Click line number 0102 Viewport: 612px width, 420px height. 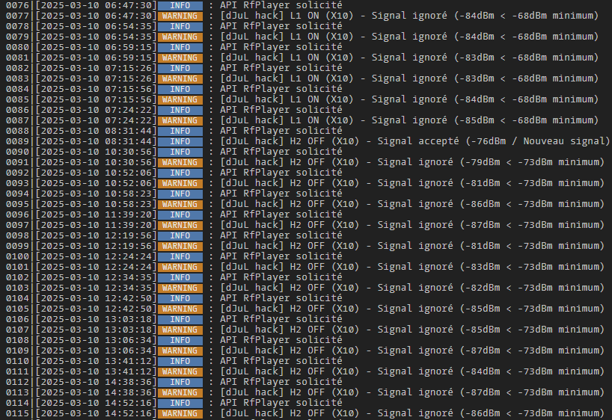click(x=17, y=277)
